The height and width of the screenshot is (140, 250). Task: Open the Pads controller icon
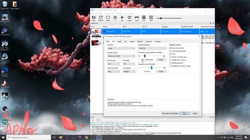point(137,18)
